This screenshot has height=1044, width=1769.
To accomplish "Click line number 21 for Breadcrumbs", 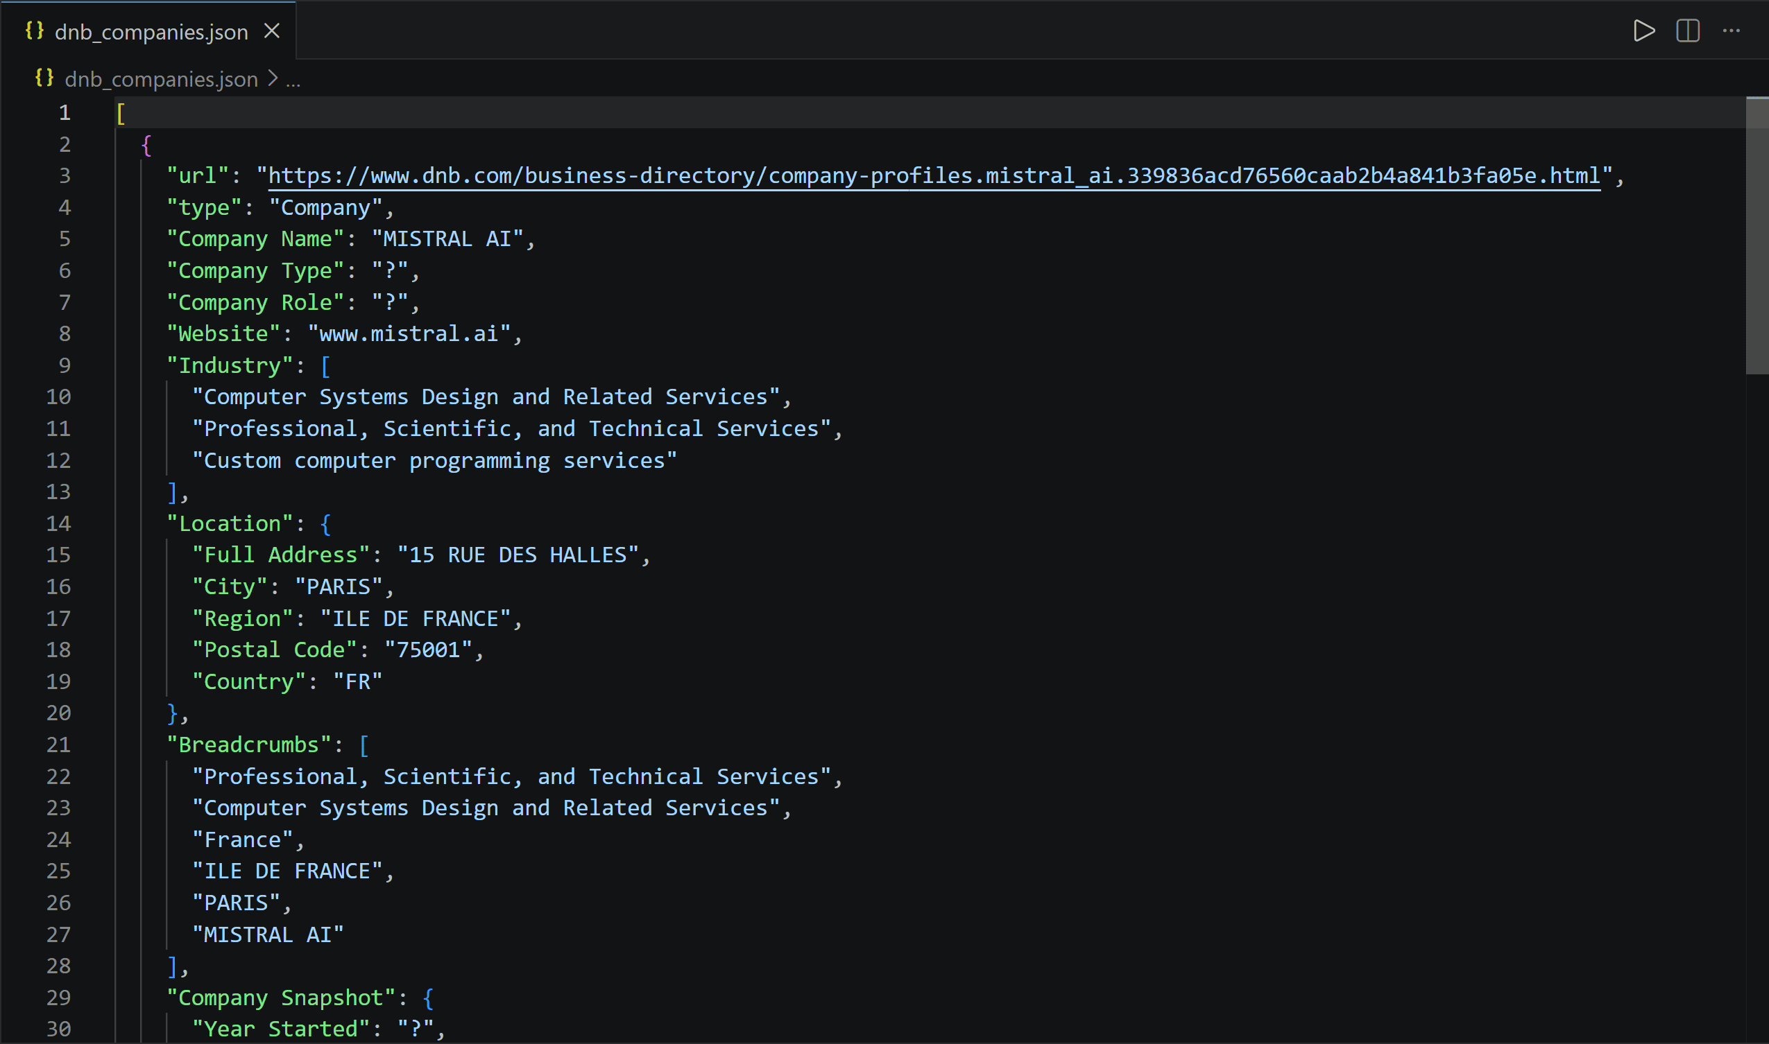I will (x=58, y=745).
